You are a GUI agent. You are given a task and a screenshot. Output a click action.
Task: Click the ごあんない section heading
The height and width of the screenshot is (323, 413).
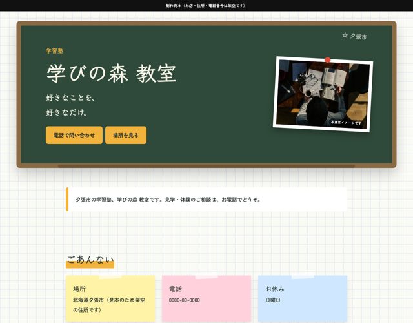pos(90,260)
